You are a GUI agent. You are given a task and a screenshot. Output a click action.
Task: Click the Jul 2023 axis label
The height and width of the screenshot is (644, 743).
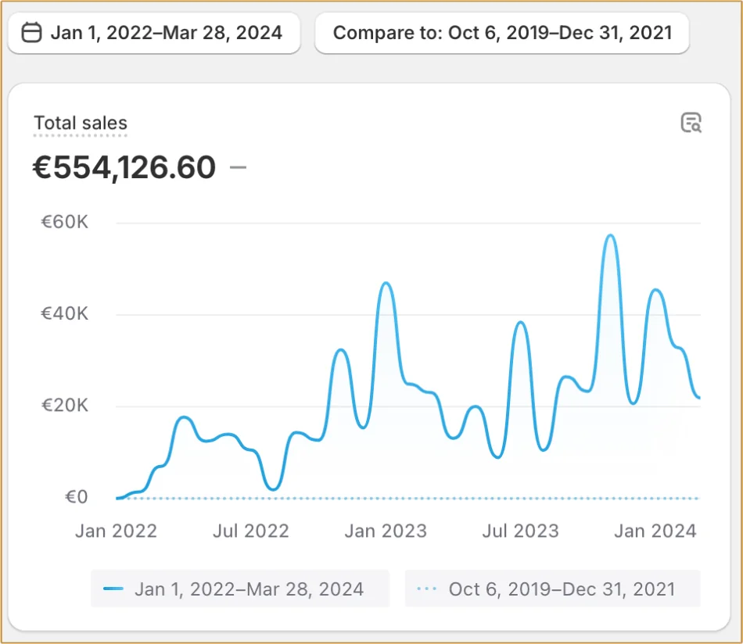pos(520,531)
